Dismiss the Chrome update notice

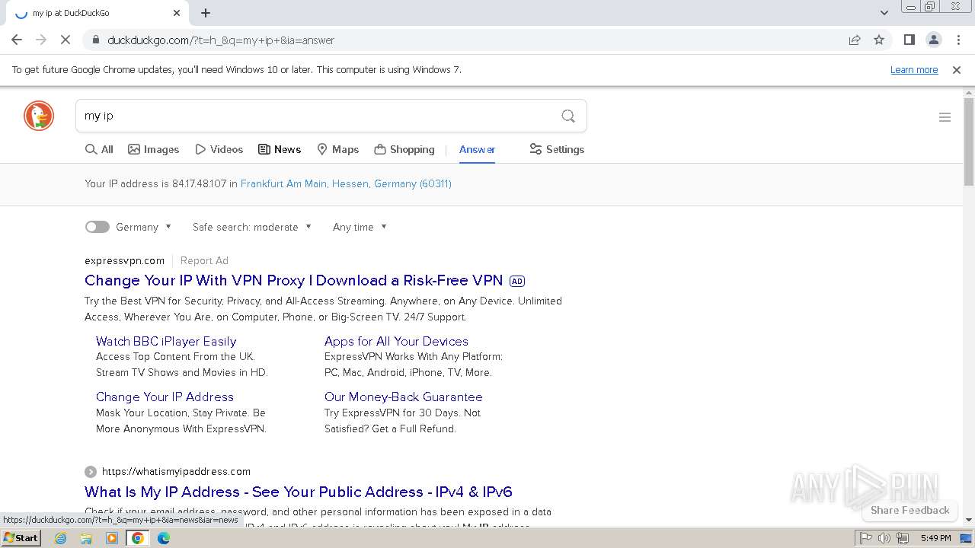click(957, 69)
